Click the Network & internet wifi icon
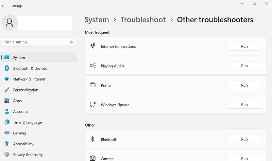This screenshot has height=161, width=272. click(x=7, y=79)
